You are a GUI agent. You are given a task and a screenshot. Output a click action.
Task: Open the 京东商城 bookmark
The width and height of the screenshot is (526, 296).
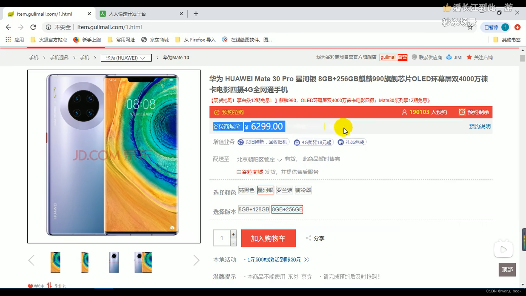[x=155, y=40]
